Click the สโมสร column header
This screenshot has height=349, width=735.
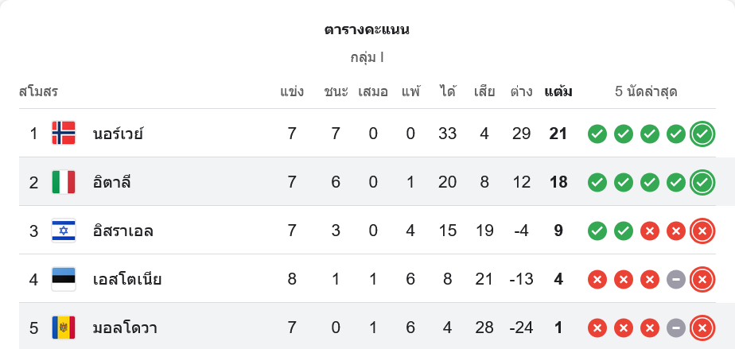(39, 91)
